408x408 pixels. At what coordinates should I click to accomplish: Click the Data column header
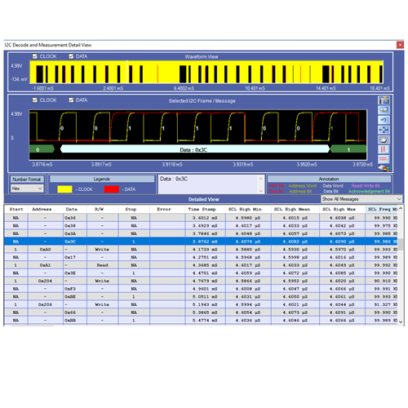coord(71,209)
